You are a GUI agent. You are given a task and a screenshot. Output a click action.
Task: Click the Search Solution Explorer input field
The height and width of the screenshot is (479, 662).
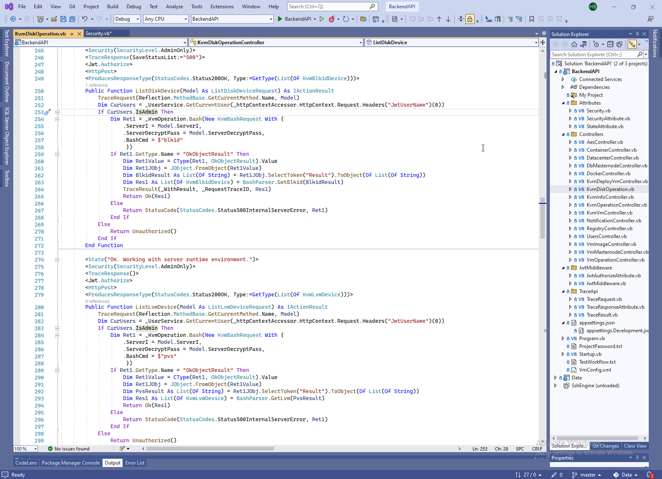coord(592,55)
